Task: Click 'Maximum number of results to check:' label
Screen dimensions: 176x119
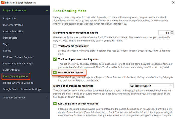Action: [x=75, y=33]
